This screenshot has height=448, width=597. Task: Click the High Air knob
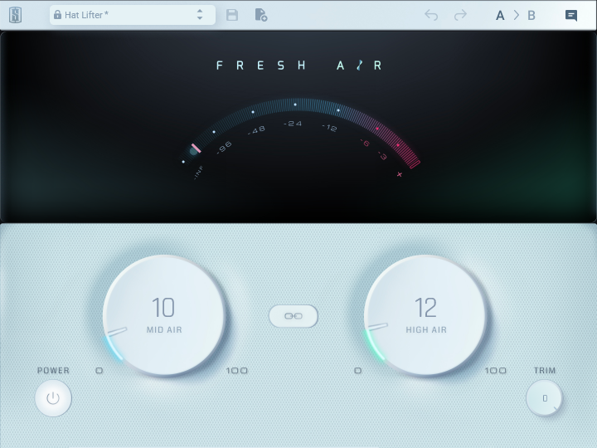click(425, 316)
